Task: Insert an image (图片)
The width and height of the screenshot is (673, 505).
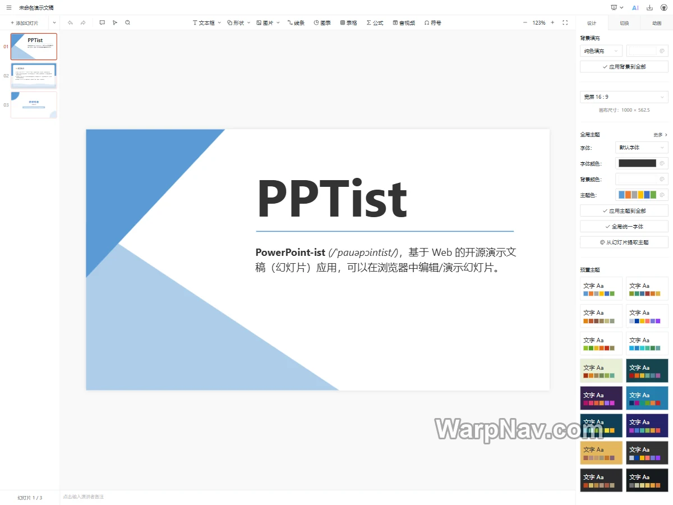Action: (x=265, y=23)
